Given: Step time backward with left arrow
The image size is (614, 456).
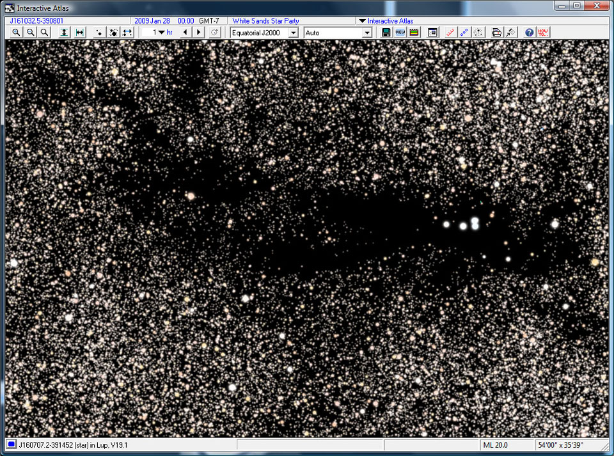Looking at the screenshot, I should coord(185,33).
